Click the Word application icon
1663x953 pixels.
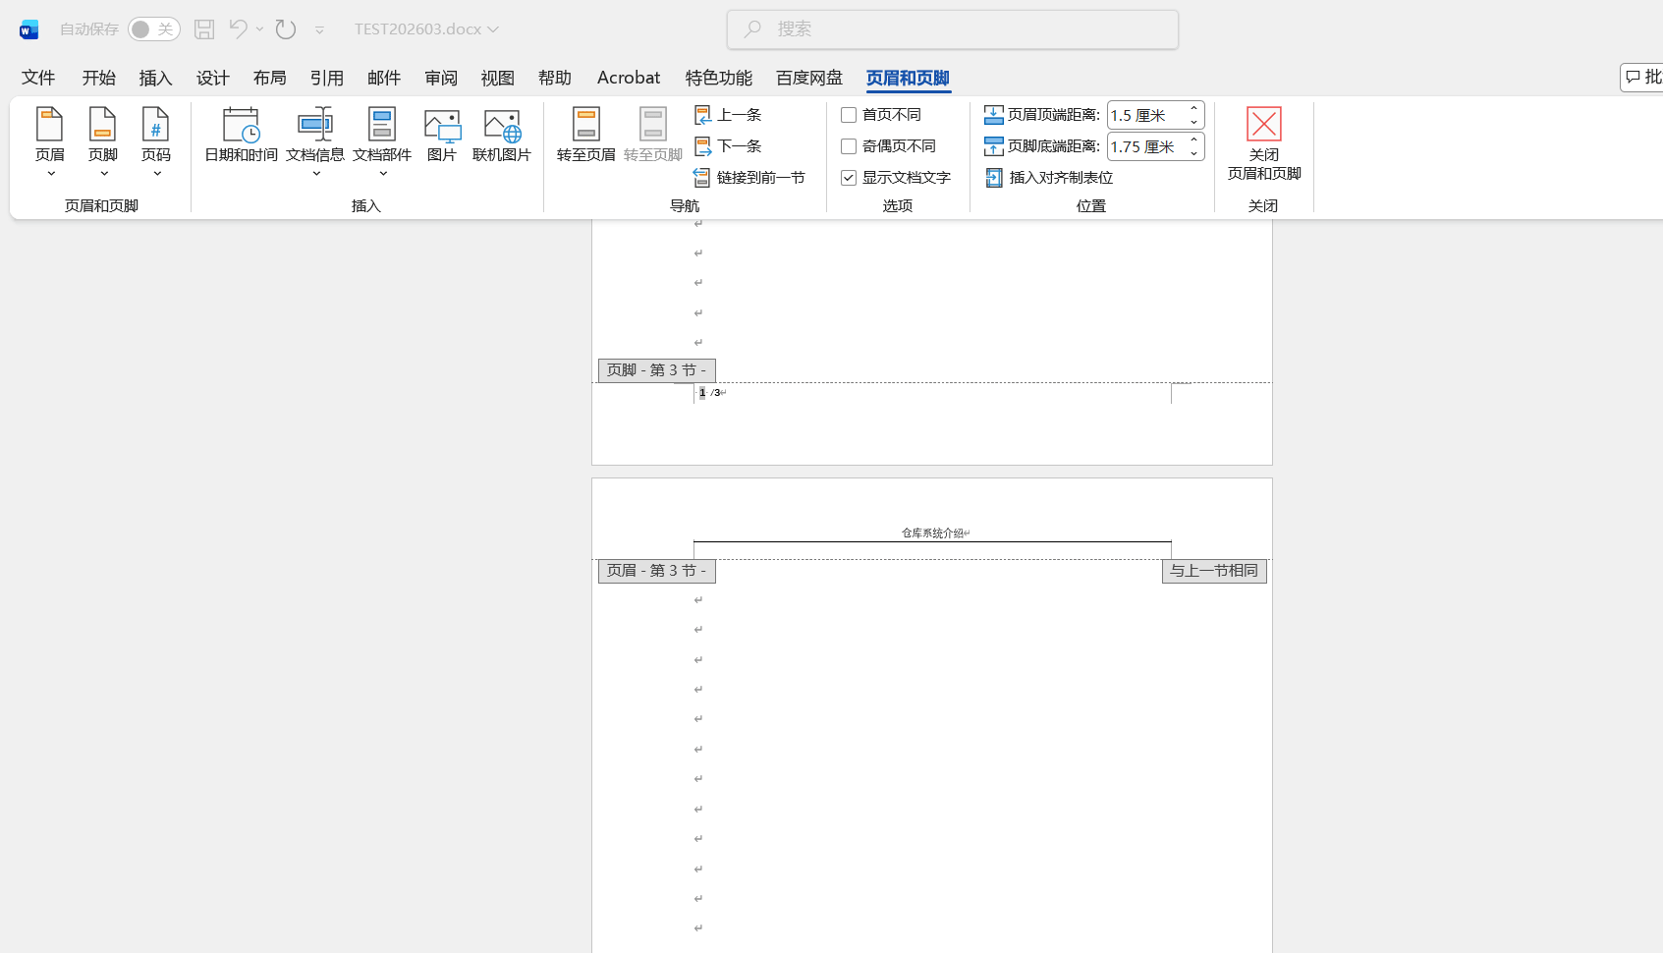28,29
